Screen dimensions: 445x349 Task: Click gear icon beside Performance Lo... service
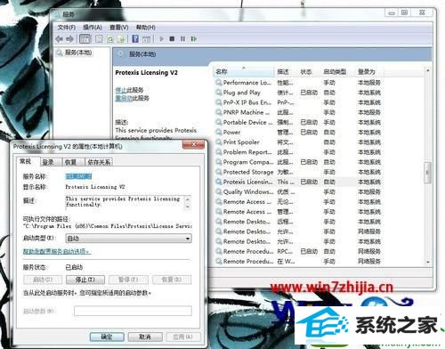point(219,82)
